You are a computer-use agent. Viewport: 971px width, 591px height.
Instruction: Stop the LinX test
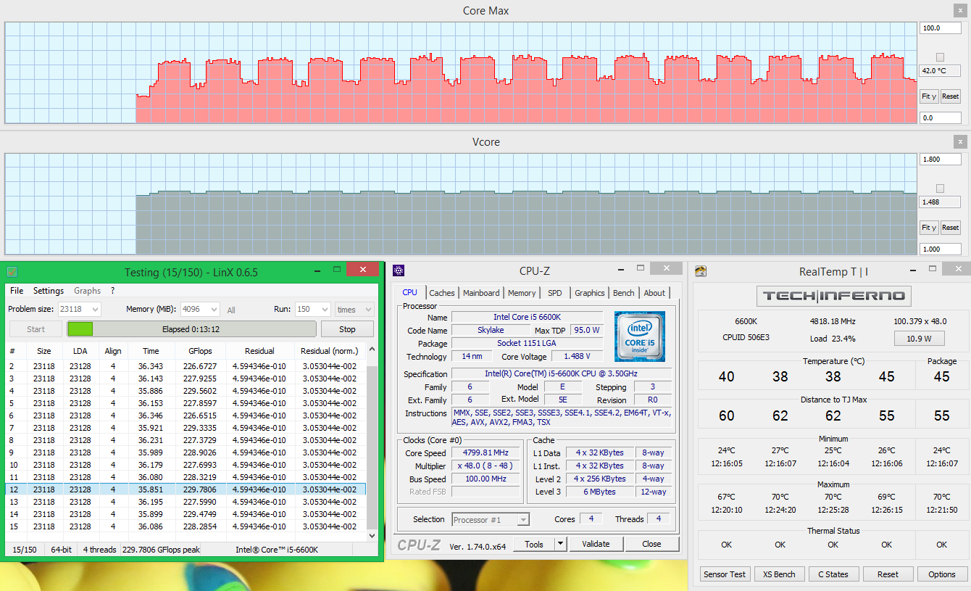pyautogui.click(x=347, y=329)
